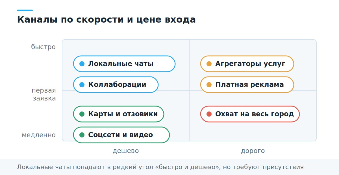Click the дешево axis label
The image size is (339, 175).
coord(126,151)
